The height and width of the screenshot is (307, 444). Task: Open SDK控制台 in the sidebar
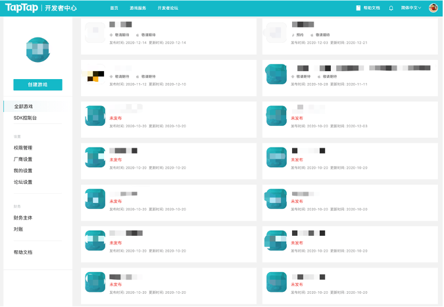(x=25, y=118)
